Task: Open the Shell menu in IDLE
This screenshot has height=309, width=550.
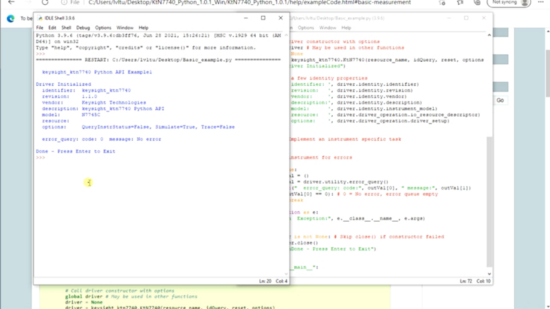Action: (x=66, y=28)
